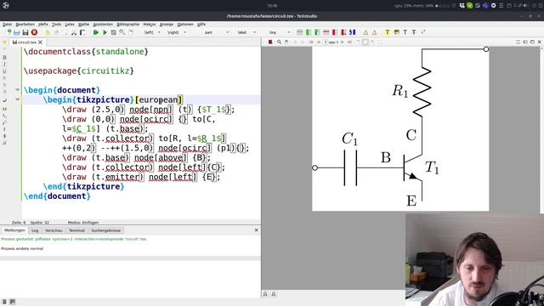This screenshot has width=544, height=306.
Task: Switch to the Terminal tab
Action: 76,230
